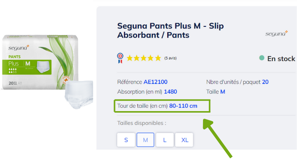Screen dimensions: 297x161
Task: Click the waist size value 80-110 cm
Action: coord(183,106)
